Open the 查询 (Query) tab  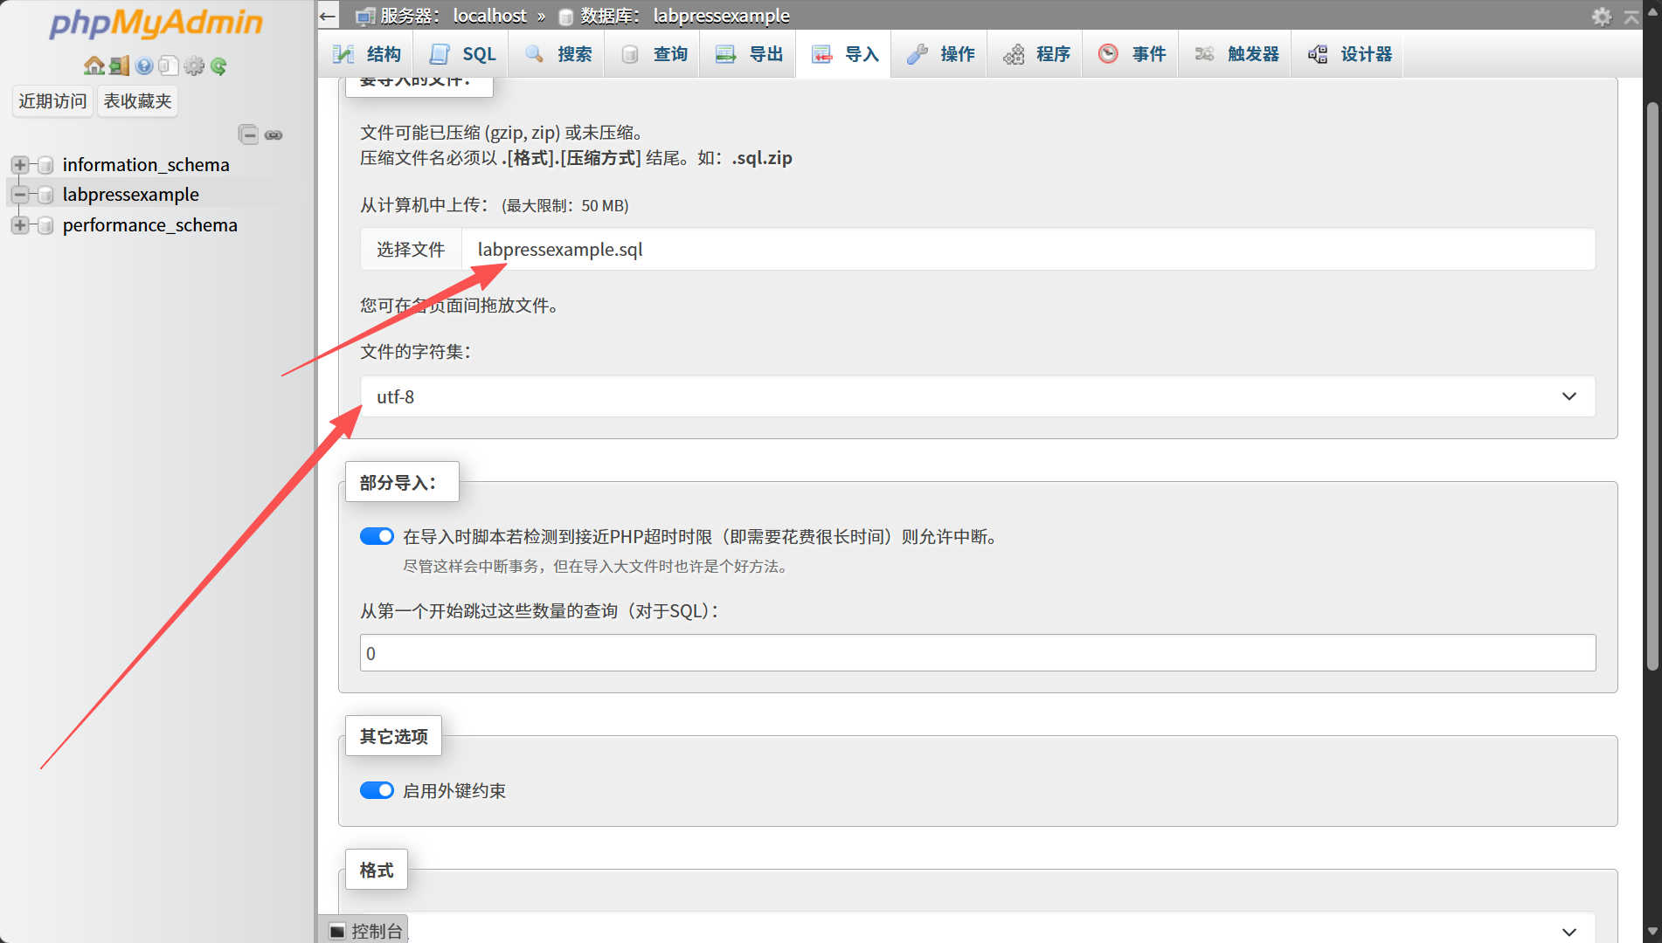point(654,54)
